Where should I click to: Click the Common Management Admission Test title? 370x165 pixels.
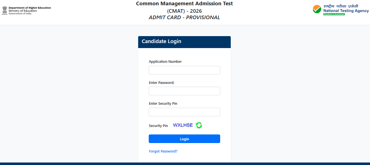(x=184, y=4)
